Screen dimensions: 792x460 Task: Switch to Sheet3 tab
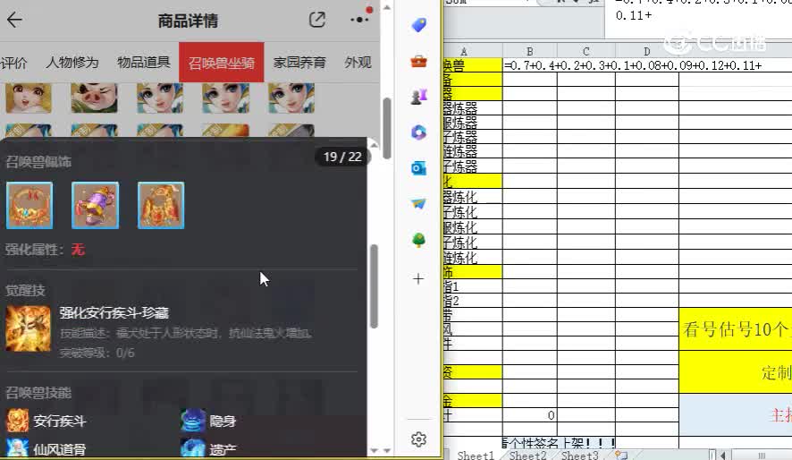pyautogui.click(x=579, y=455)
